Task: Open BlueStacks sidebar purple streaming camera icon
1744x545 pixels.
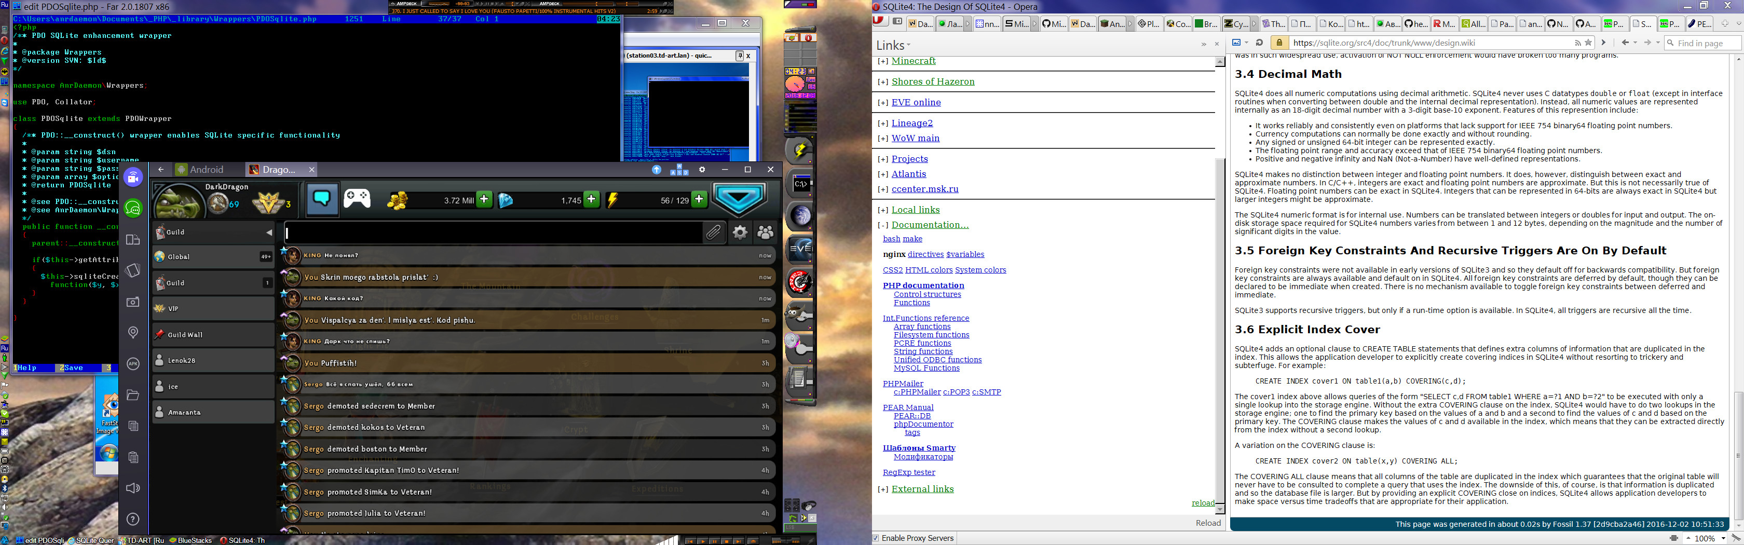Action: [133, 178]
